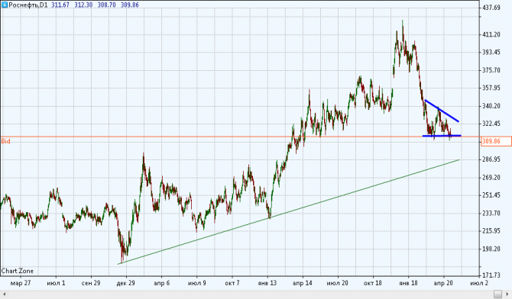Click the мар 27 date label

21,283
